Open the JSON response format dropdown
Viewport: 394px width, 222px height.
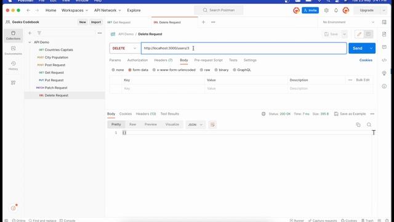coord(195,125)
